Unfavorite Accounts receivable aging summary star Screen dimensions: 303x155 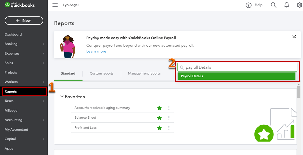tap(159, 108)
